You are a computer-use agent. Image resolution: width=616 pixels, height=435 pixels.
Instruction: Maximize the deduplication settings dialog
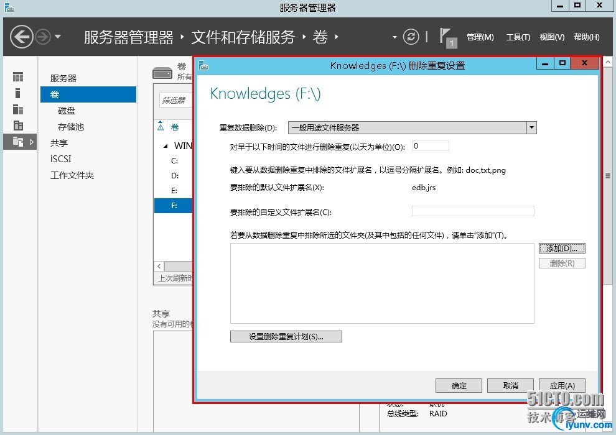[562, 63]
